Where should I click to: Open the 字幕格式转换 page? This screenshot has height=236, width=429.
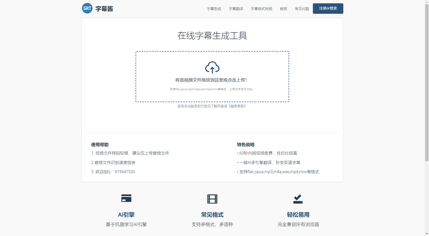click(x=261, y=9)
